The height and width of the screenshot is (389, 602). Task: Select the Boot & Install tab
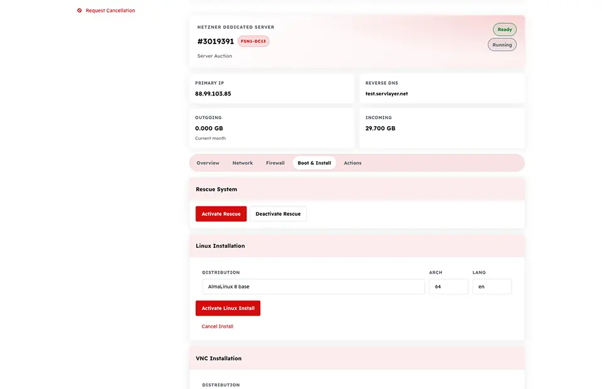pyautogui.click(x=314, y=163)
